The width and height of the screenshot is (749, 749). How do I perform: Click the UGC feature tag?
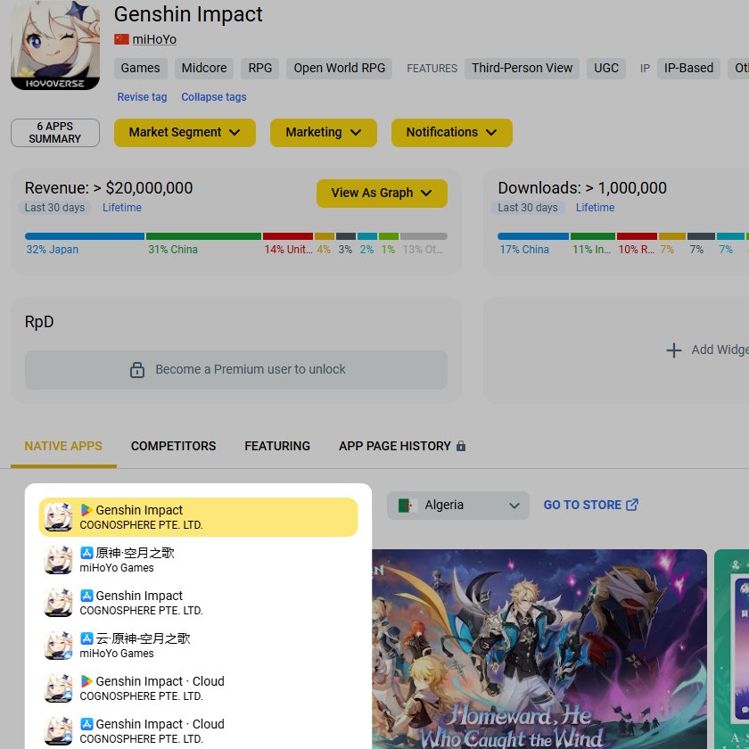(606, 69)
